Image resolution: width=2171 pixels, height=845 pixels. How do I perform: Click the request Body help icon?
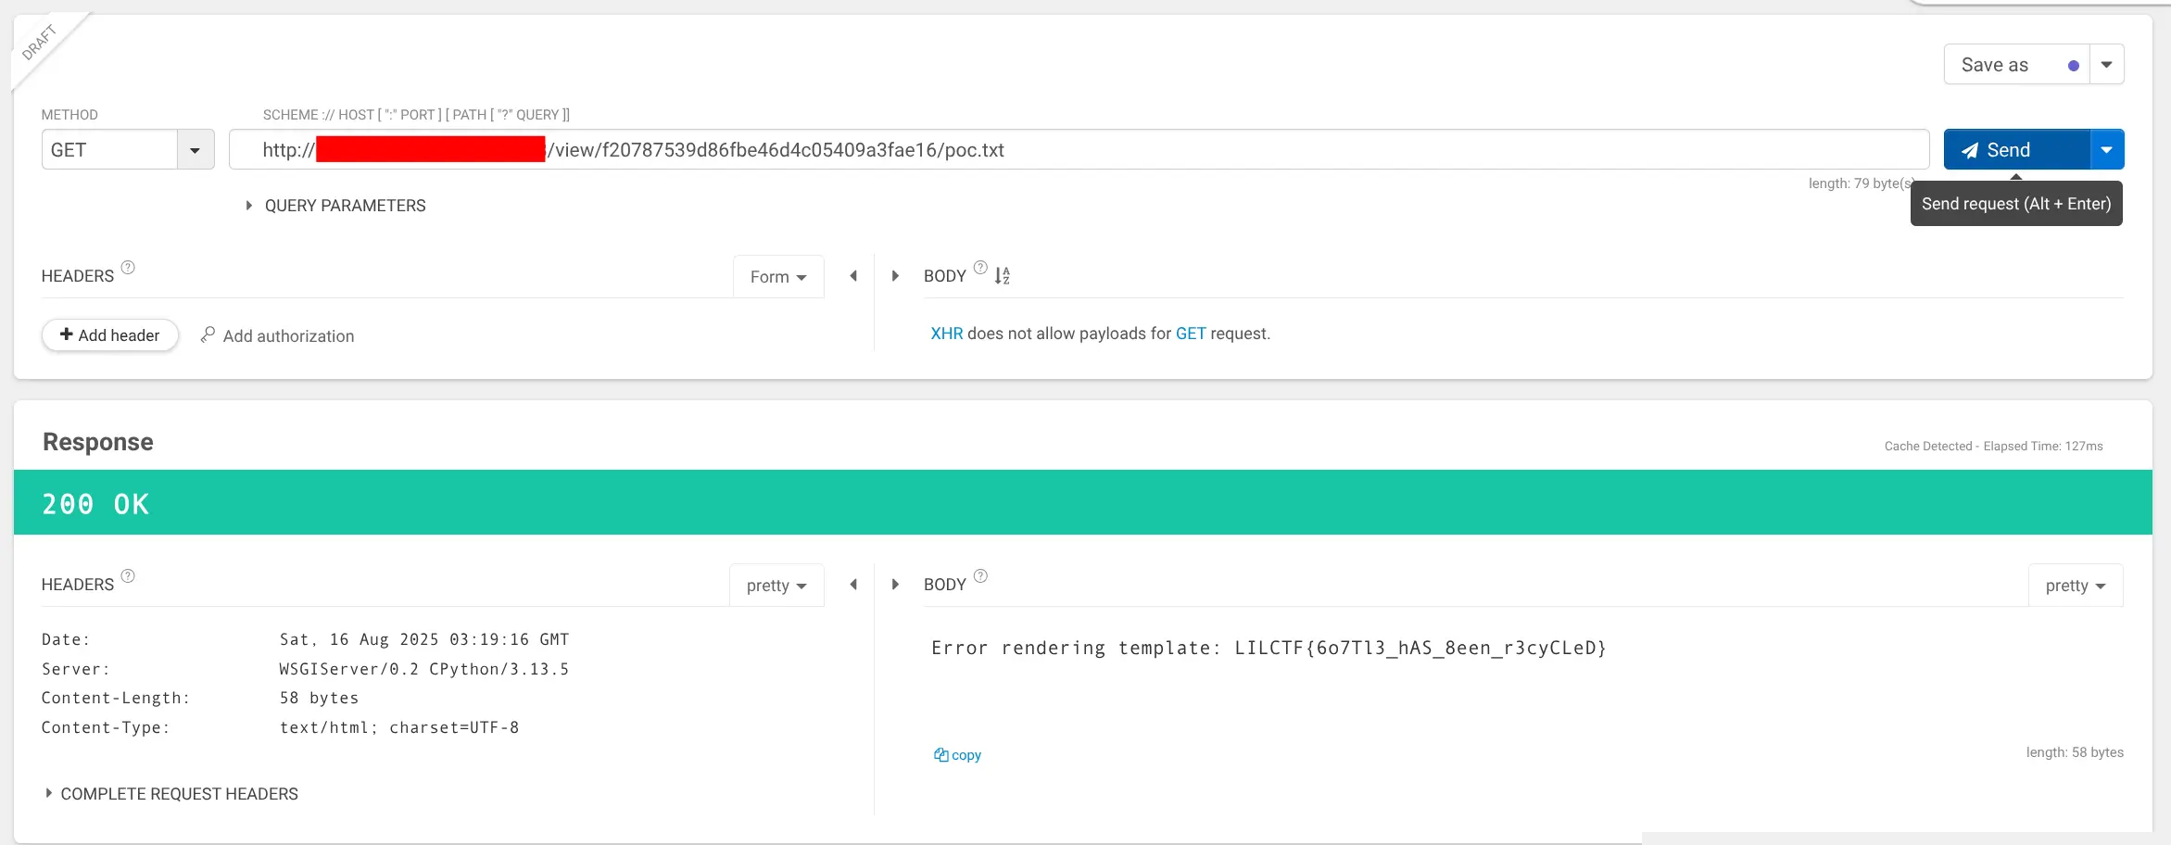pyautogui.click(x=980, y=268)
